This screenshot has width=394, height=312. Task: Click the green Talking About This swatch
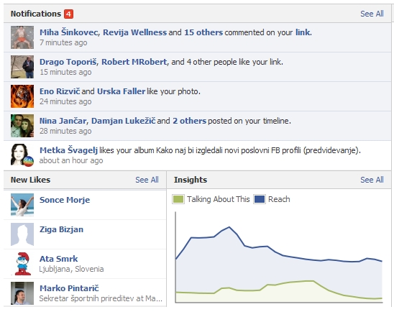(178, 199)
